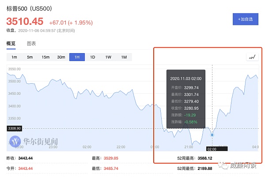This screenshot has width=265, height=177.
Task: Set interval to 15m
Action: tap(45, 57)
